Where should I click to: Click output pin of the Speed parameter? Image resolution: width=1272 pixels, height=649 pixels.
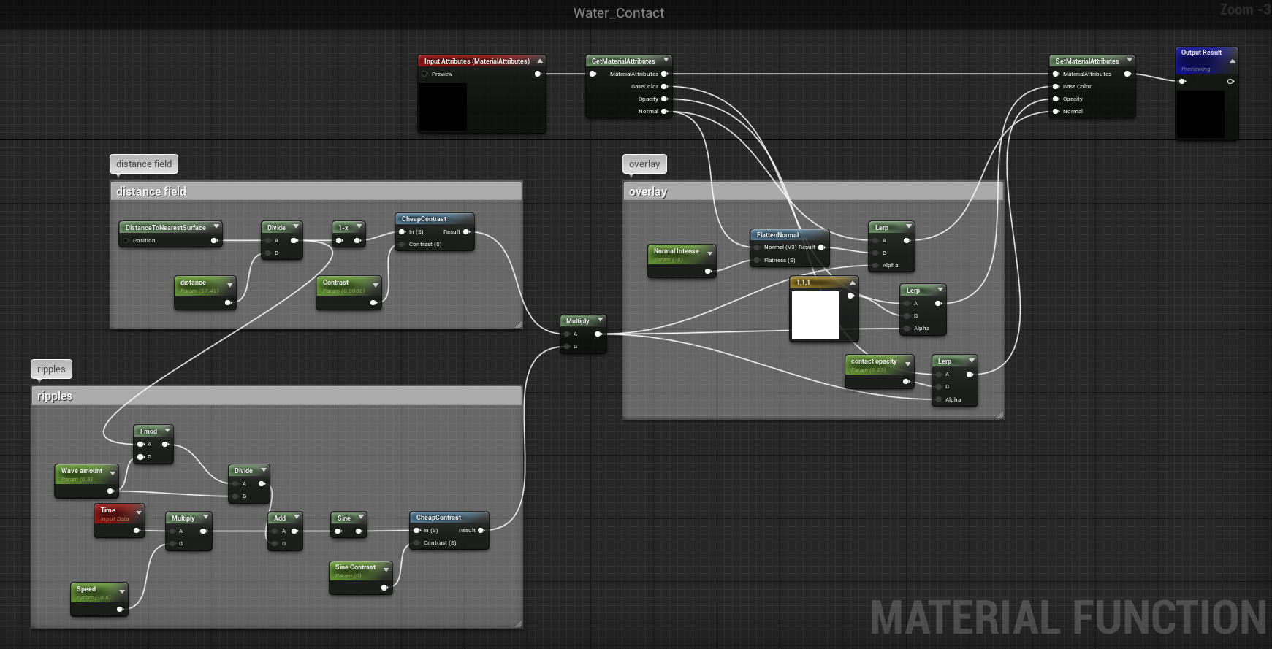pos(120,609)
